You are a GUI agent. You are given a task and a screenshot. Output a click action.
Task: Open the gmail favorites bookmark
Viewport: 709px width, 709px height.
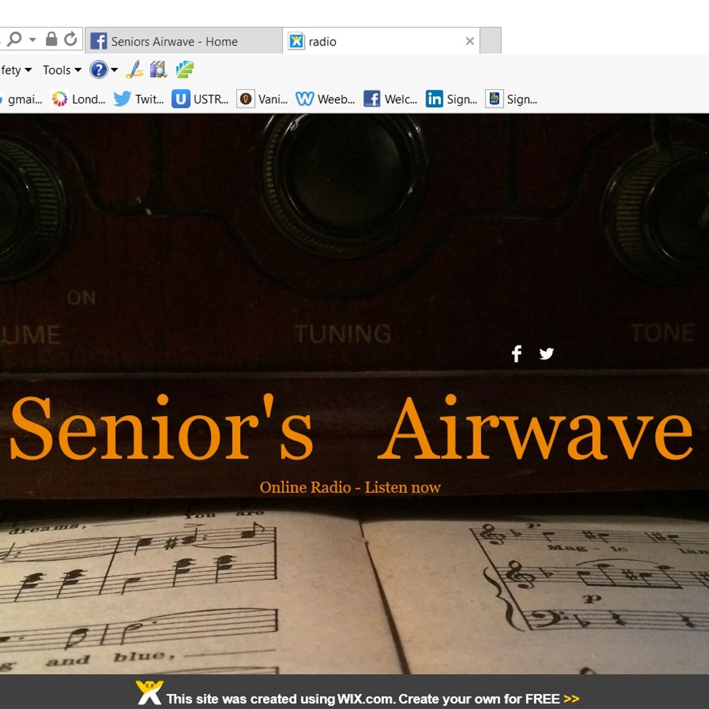(x=21, y=99)
